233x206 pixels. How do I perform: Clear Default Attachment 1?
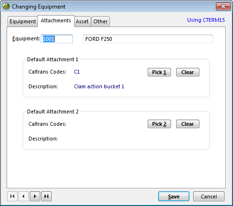click(188, 72)
